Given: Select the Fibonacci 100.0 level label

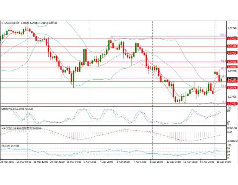Looking at the screenshot, I should 223,35.
